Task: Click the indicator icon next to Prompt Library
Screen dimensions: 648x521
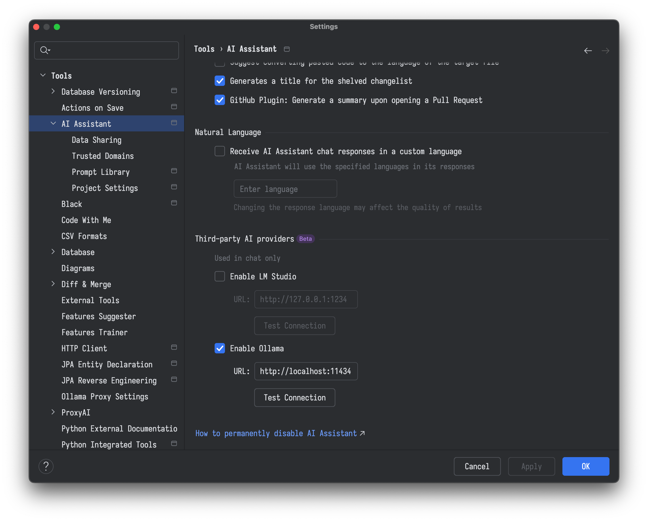Action: coord(174,171)
